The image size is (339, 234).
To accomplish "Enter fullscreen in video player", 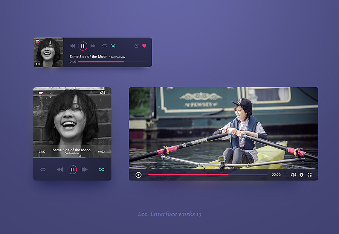I will click(310, 175).
